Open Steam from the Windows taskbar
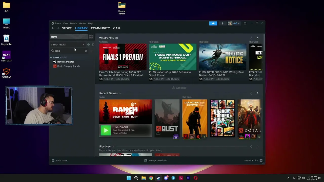 click(x=158, y=178)
